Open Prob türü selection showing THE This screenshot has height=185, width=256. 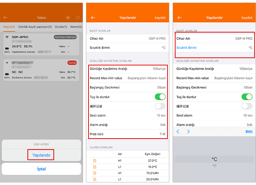pos(128,134)
